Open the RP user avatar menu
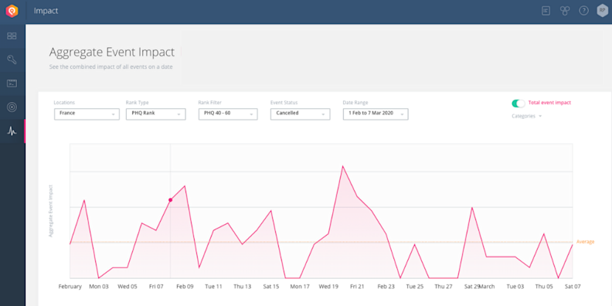 [602, 11]
